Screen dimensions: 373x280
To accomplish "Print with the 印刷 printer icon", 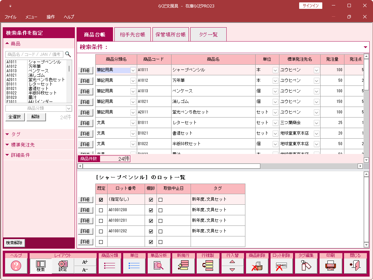I will click(330, 265).
